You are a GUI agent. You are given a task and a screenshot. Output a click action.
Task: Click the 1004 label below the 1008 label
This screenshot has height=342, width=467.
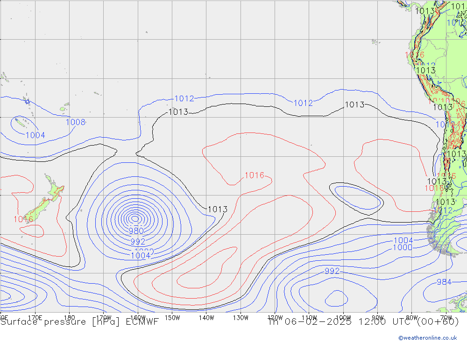(35, 135)
